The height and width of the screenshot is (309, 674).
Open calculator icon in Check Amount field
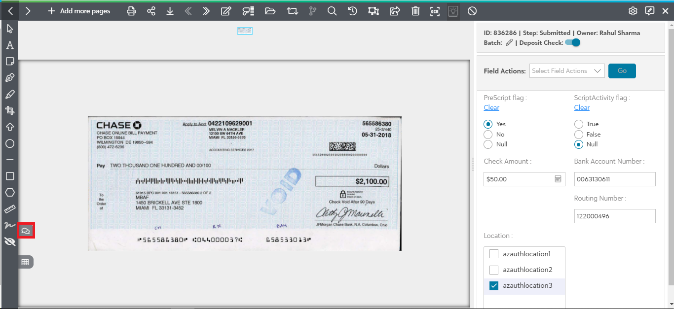[x=558, y=179]
